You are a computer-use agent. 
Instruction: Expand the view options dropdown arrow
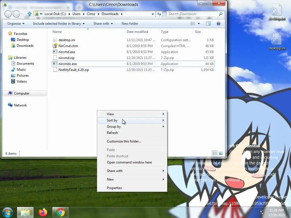199,24
